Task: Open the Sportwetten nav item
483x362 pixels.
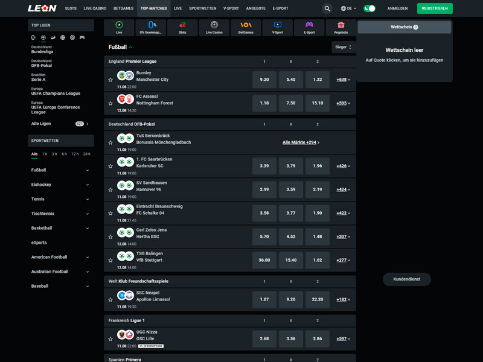Action: [x=203, y=8]
